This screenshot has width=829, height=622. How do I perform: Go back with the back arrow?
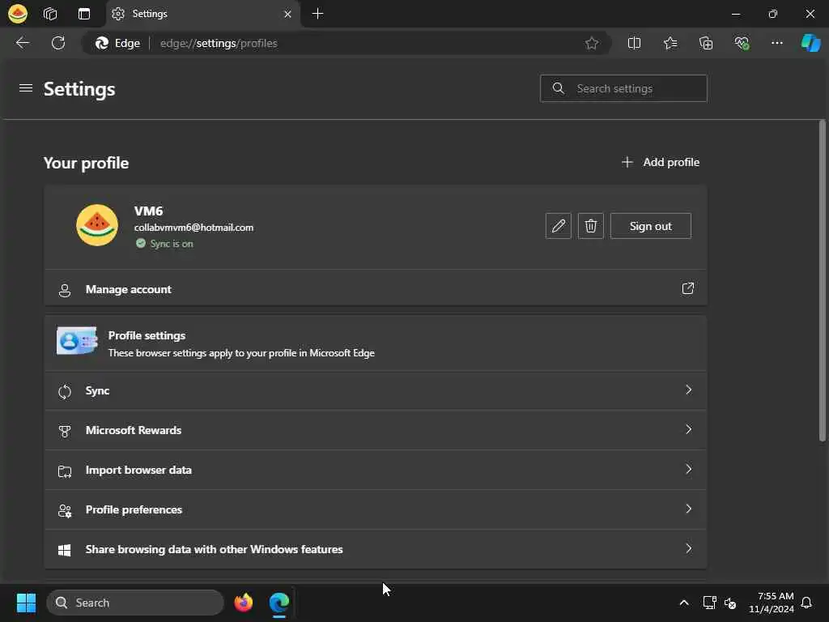[22, 43]
